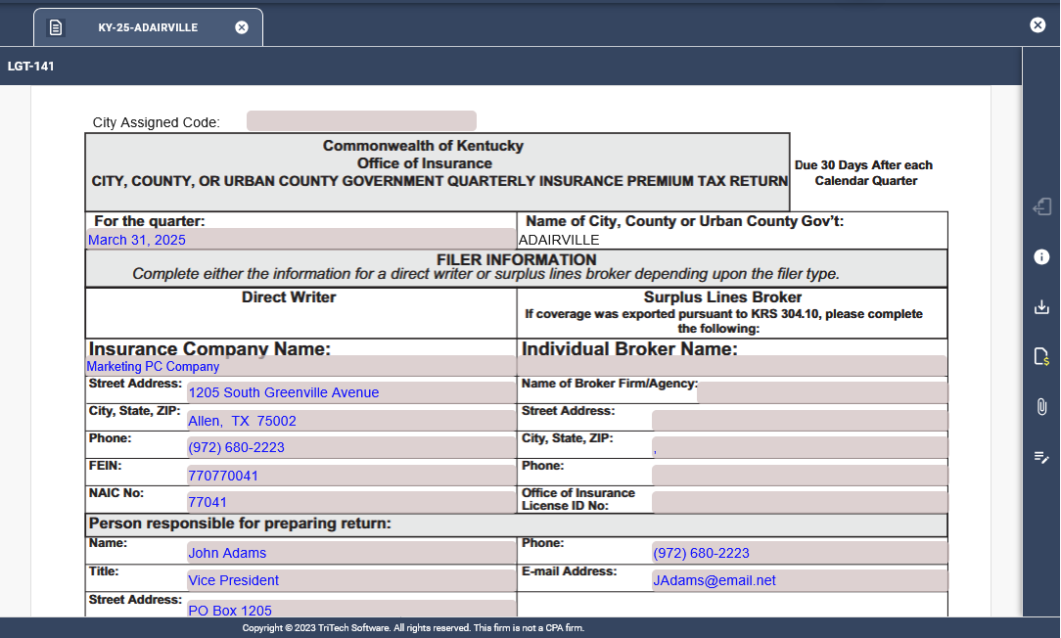This screenshot has height=638, width=1061.
Task: Click the export/exit arrow sidebar icon
Action: tap(1041, 207)
